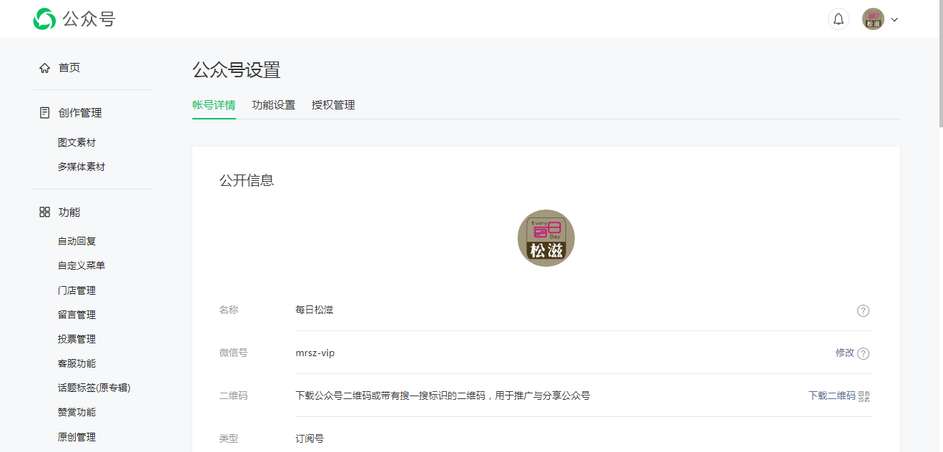Expand the account menu chevron at top right
Screen dimensions: 943x452
click(894, 19)
